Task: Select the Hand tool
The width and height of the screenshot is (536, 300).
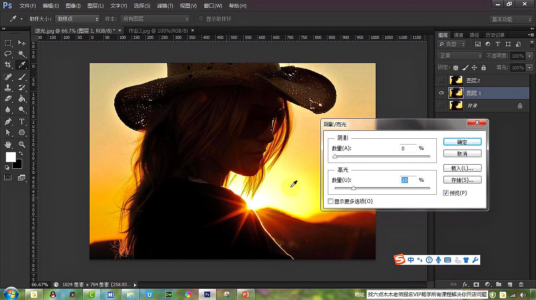Action: tap(8, 145)
